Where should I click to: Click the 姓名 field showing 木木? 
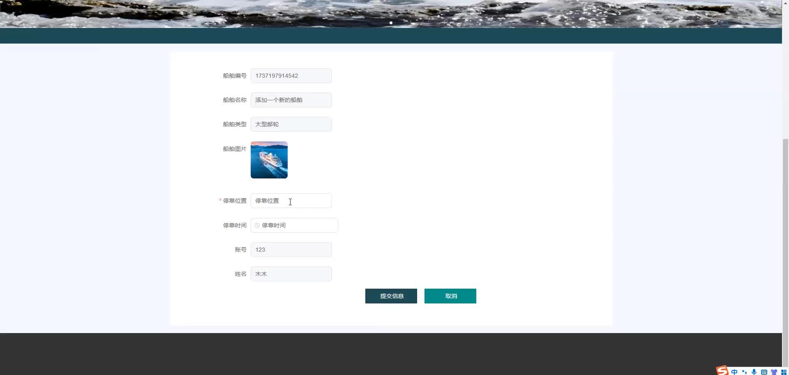(x=291, y=274)
